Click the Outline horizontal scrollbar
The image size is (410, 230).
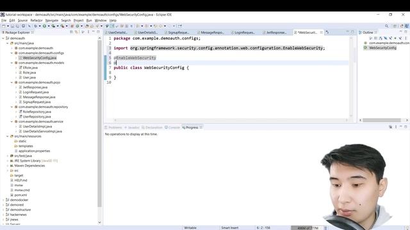point(382,120)
